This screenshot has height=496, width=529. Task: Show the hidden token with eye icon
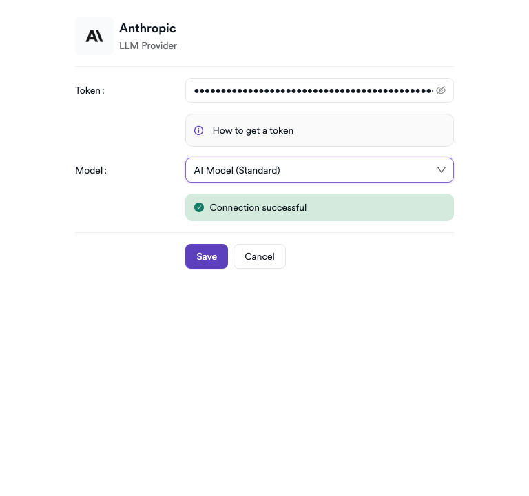441,90
